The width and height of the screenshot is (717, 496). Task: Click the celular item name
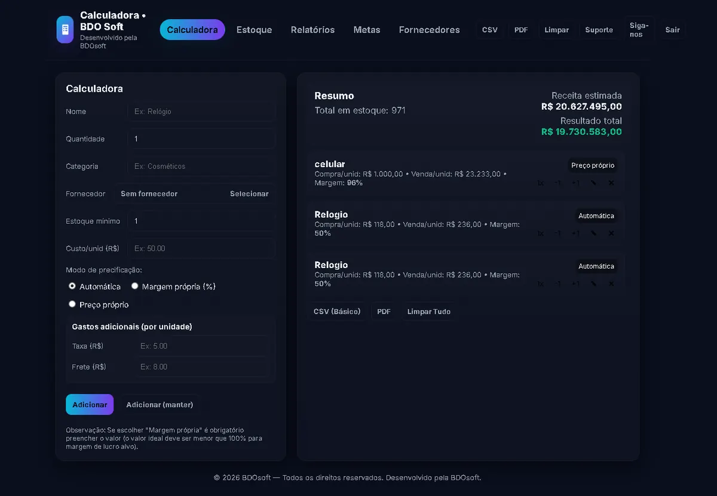tap(330, 164)
